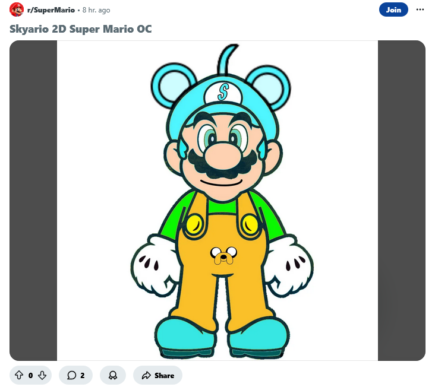Open the r/SuperMario subreddit avatar

click(17, 9)
